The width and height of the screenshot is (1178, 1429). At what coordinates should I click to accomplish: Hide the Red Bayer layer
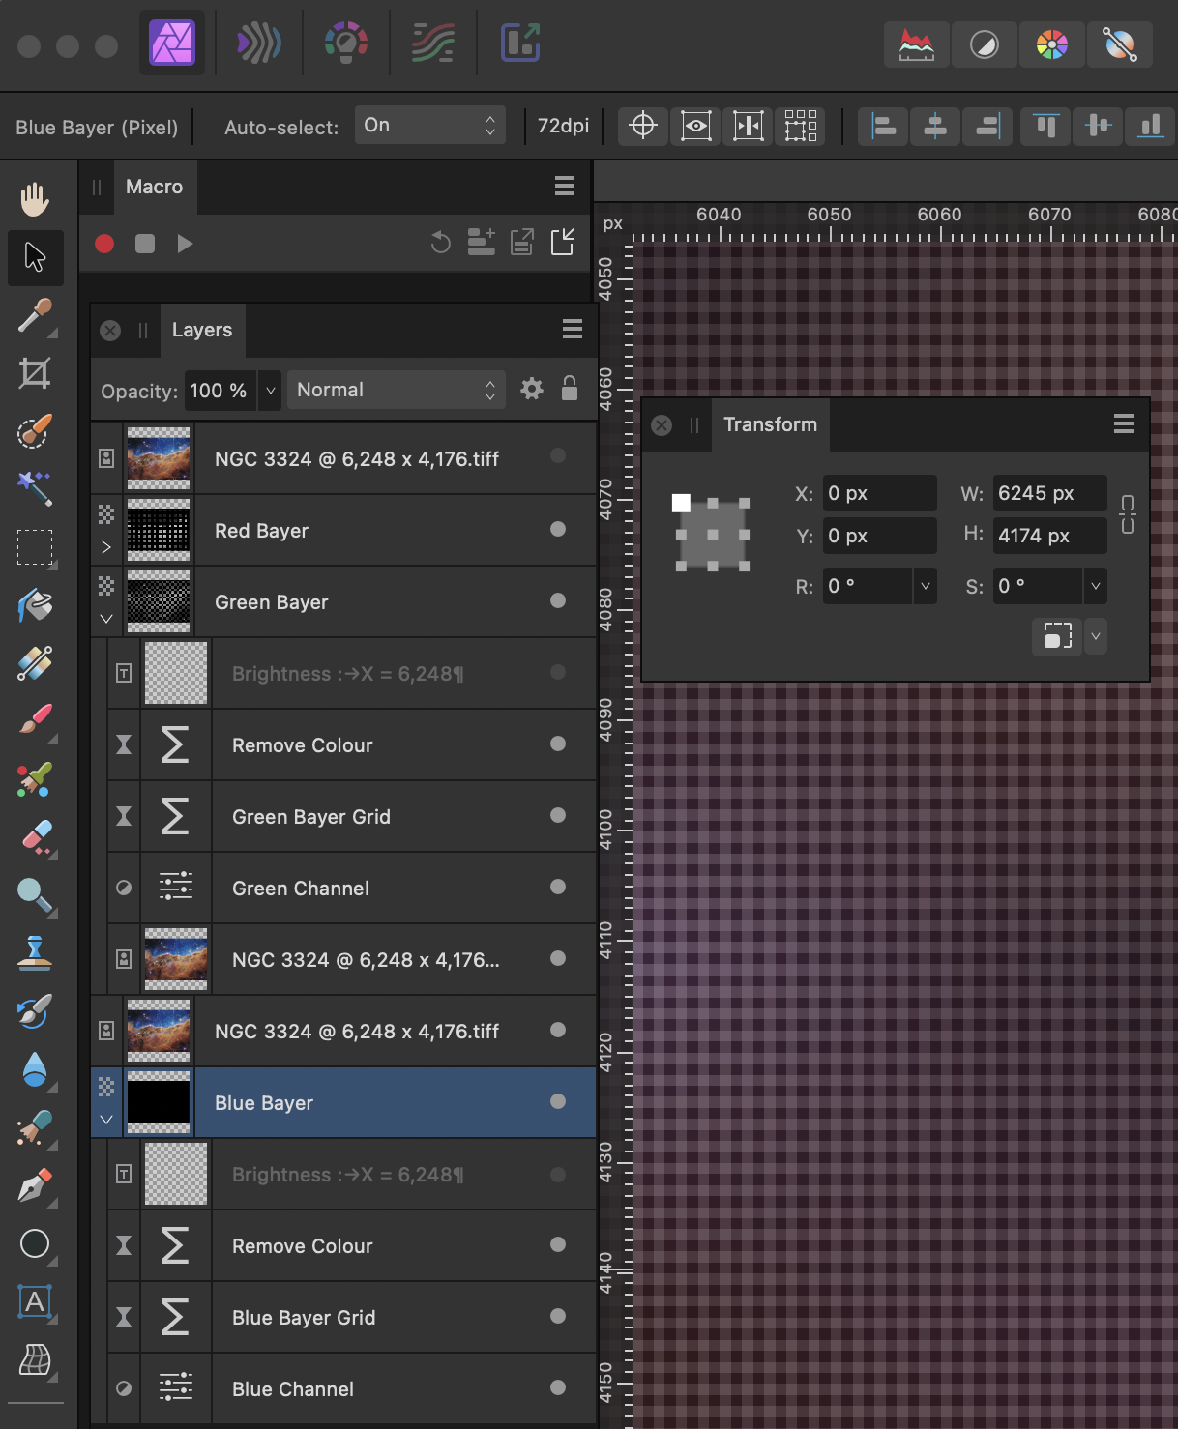pyautogui.click(x=558, y=529)
